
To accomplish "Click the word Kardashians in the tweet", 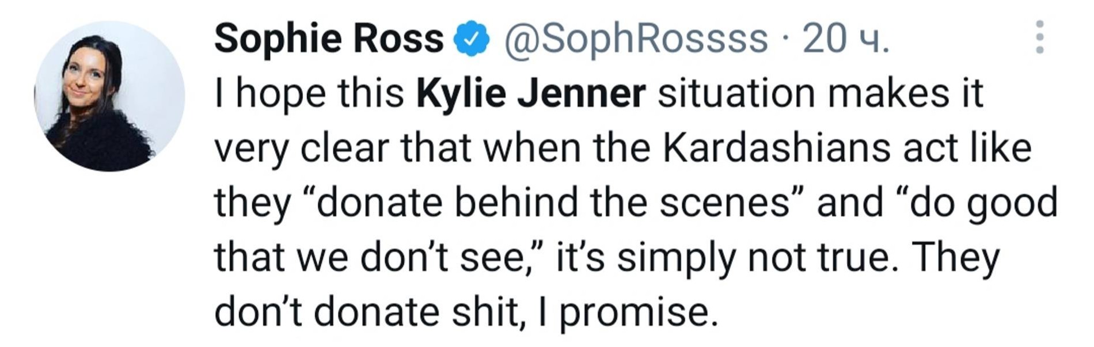I will [x=776, y=148].
